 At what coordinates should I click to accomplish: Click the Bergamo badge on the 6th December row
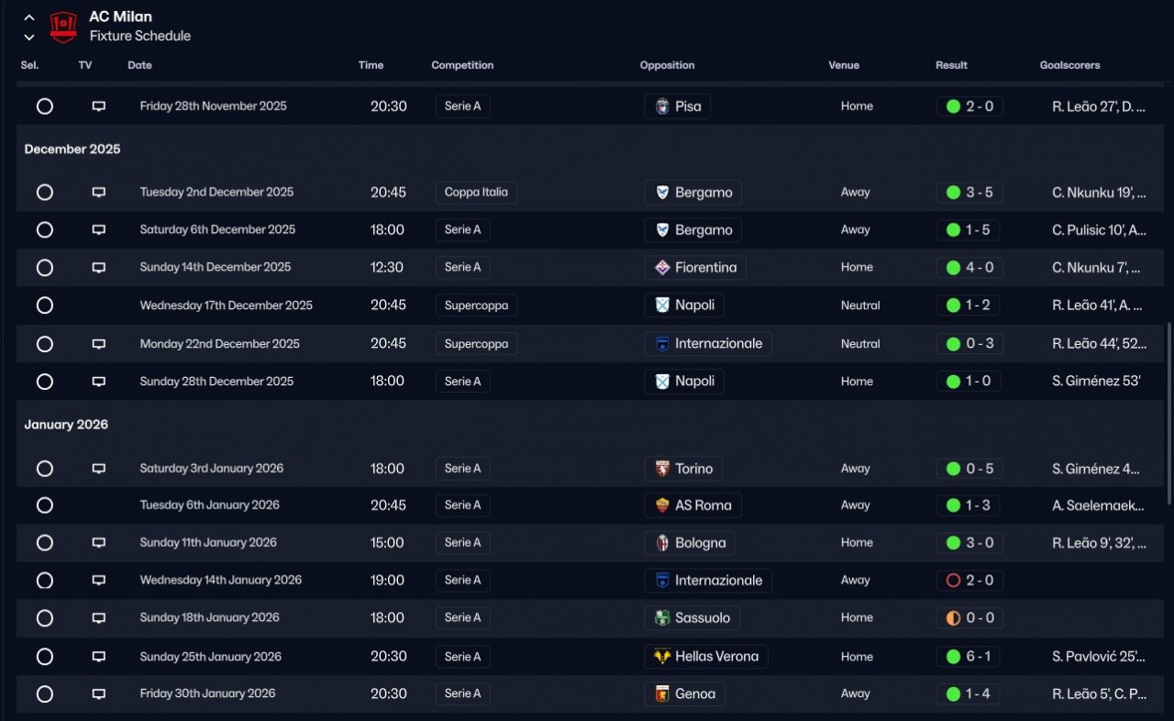pos(662,230)
